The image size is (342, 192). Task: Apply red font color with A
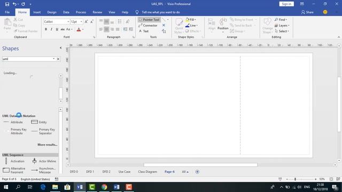[79, 29]
